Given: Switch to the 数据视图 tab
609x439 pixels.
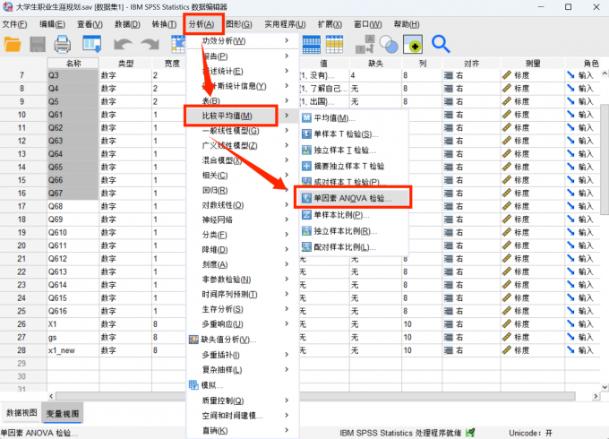Looking at the screenshot, I should pyautogui.click(x=21, y=413).
